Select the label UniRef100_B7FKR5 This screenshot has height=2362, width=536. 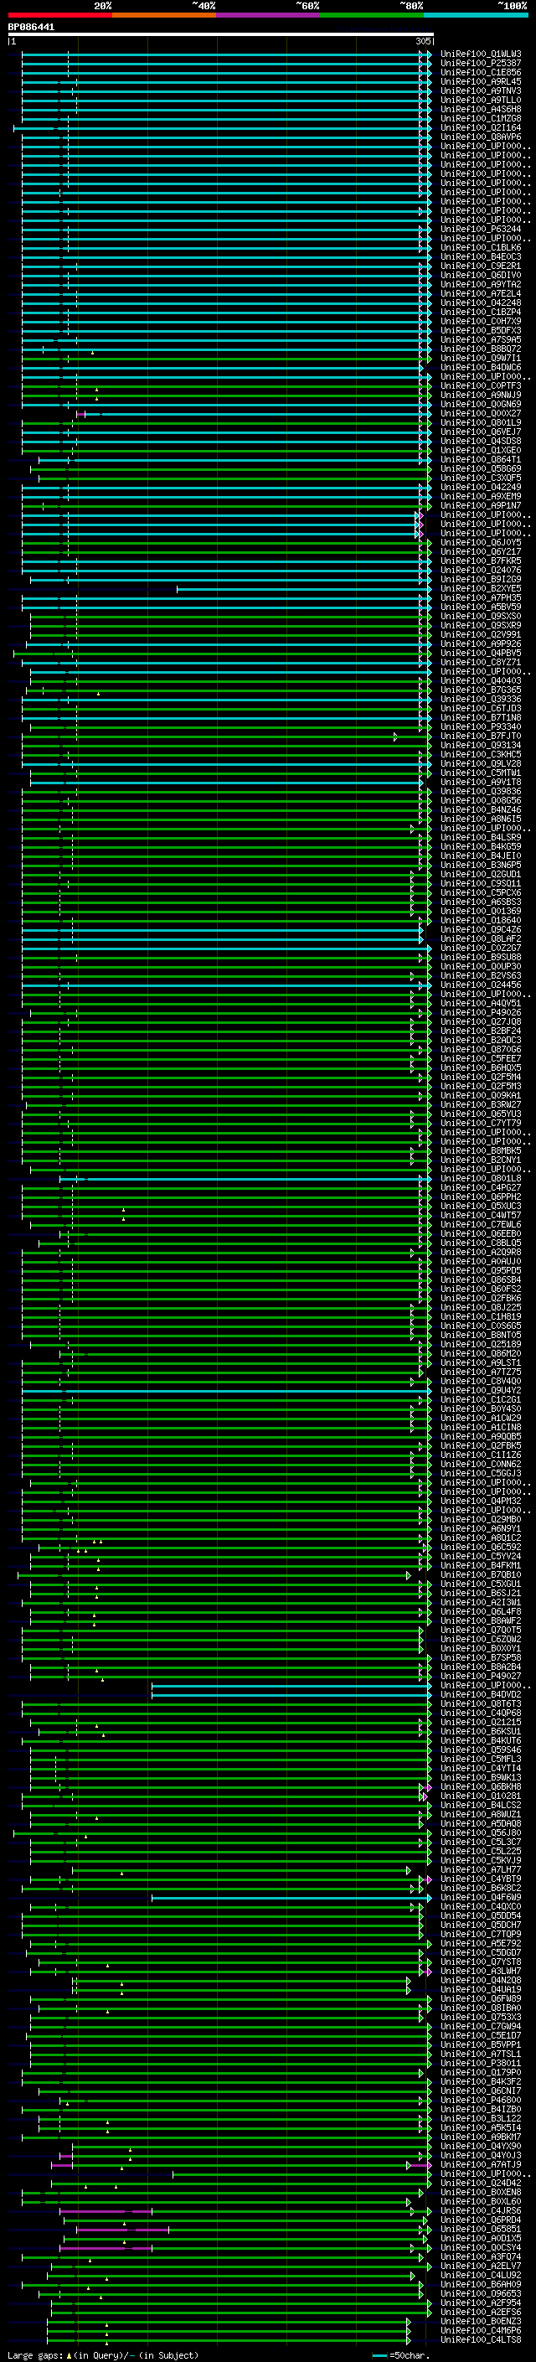(481, 561)
